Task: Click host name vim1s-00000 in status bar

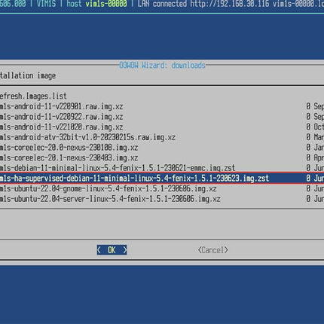Action: point(106,4)
